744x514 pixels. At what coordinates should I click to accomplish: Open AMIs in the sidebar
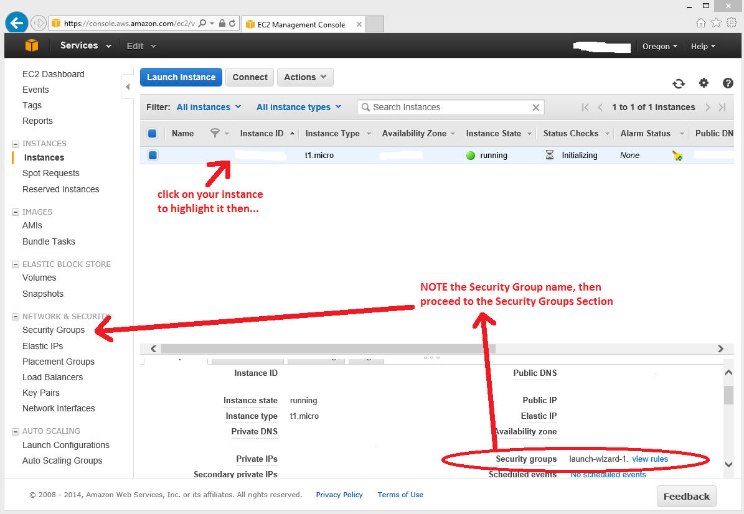(x=32, y=226)
